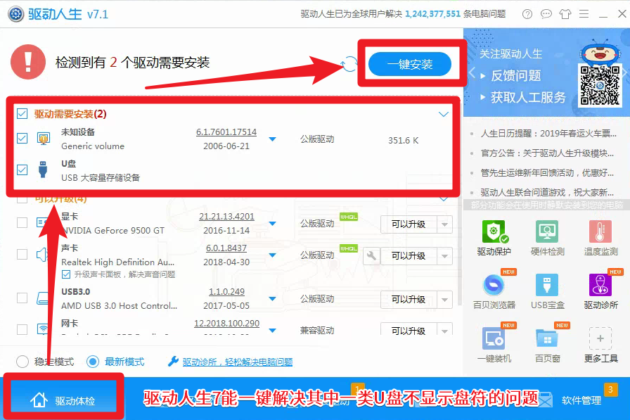Click the 声卡 speaker icon
The height and width of the screenshot is (420, 630).
point(41,255)
